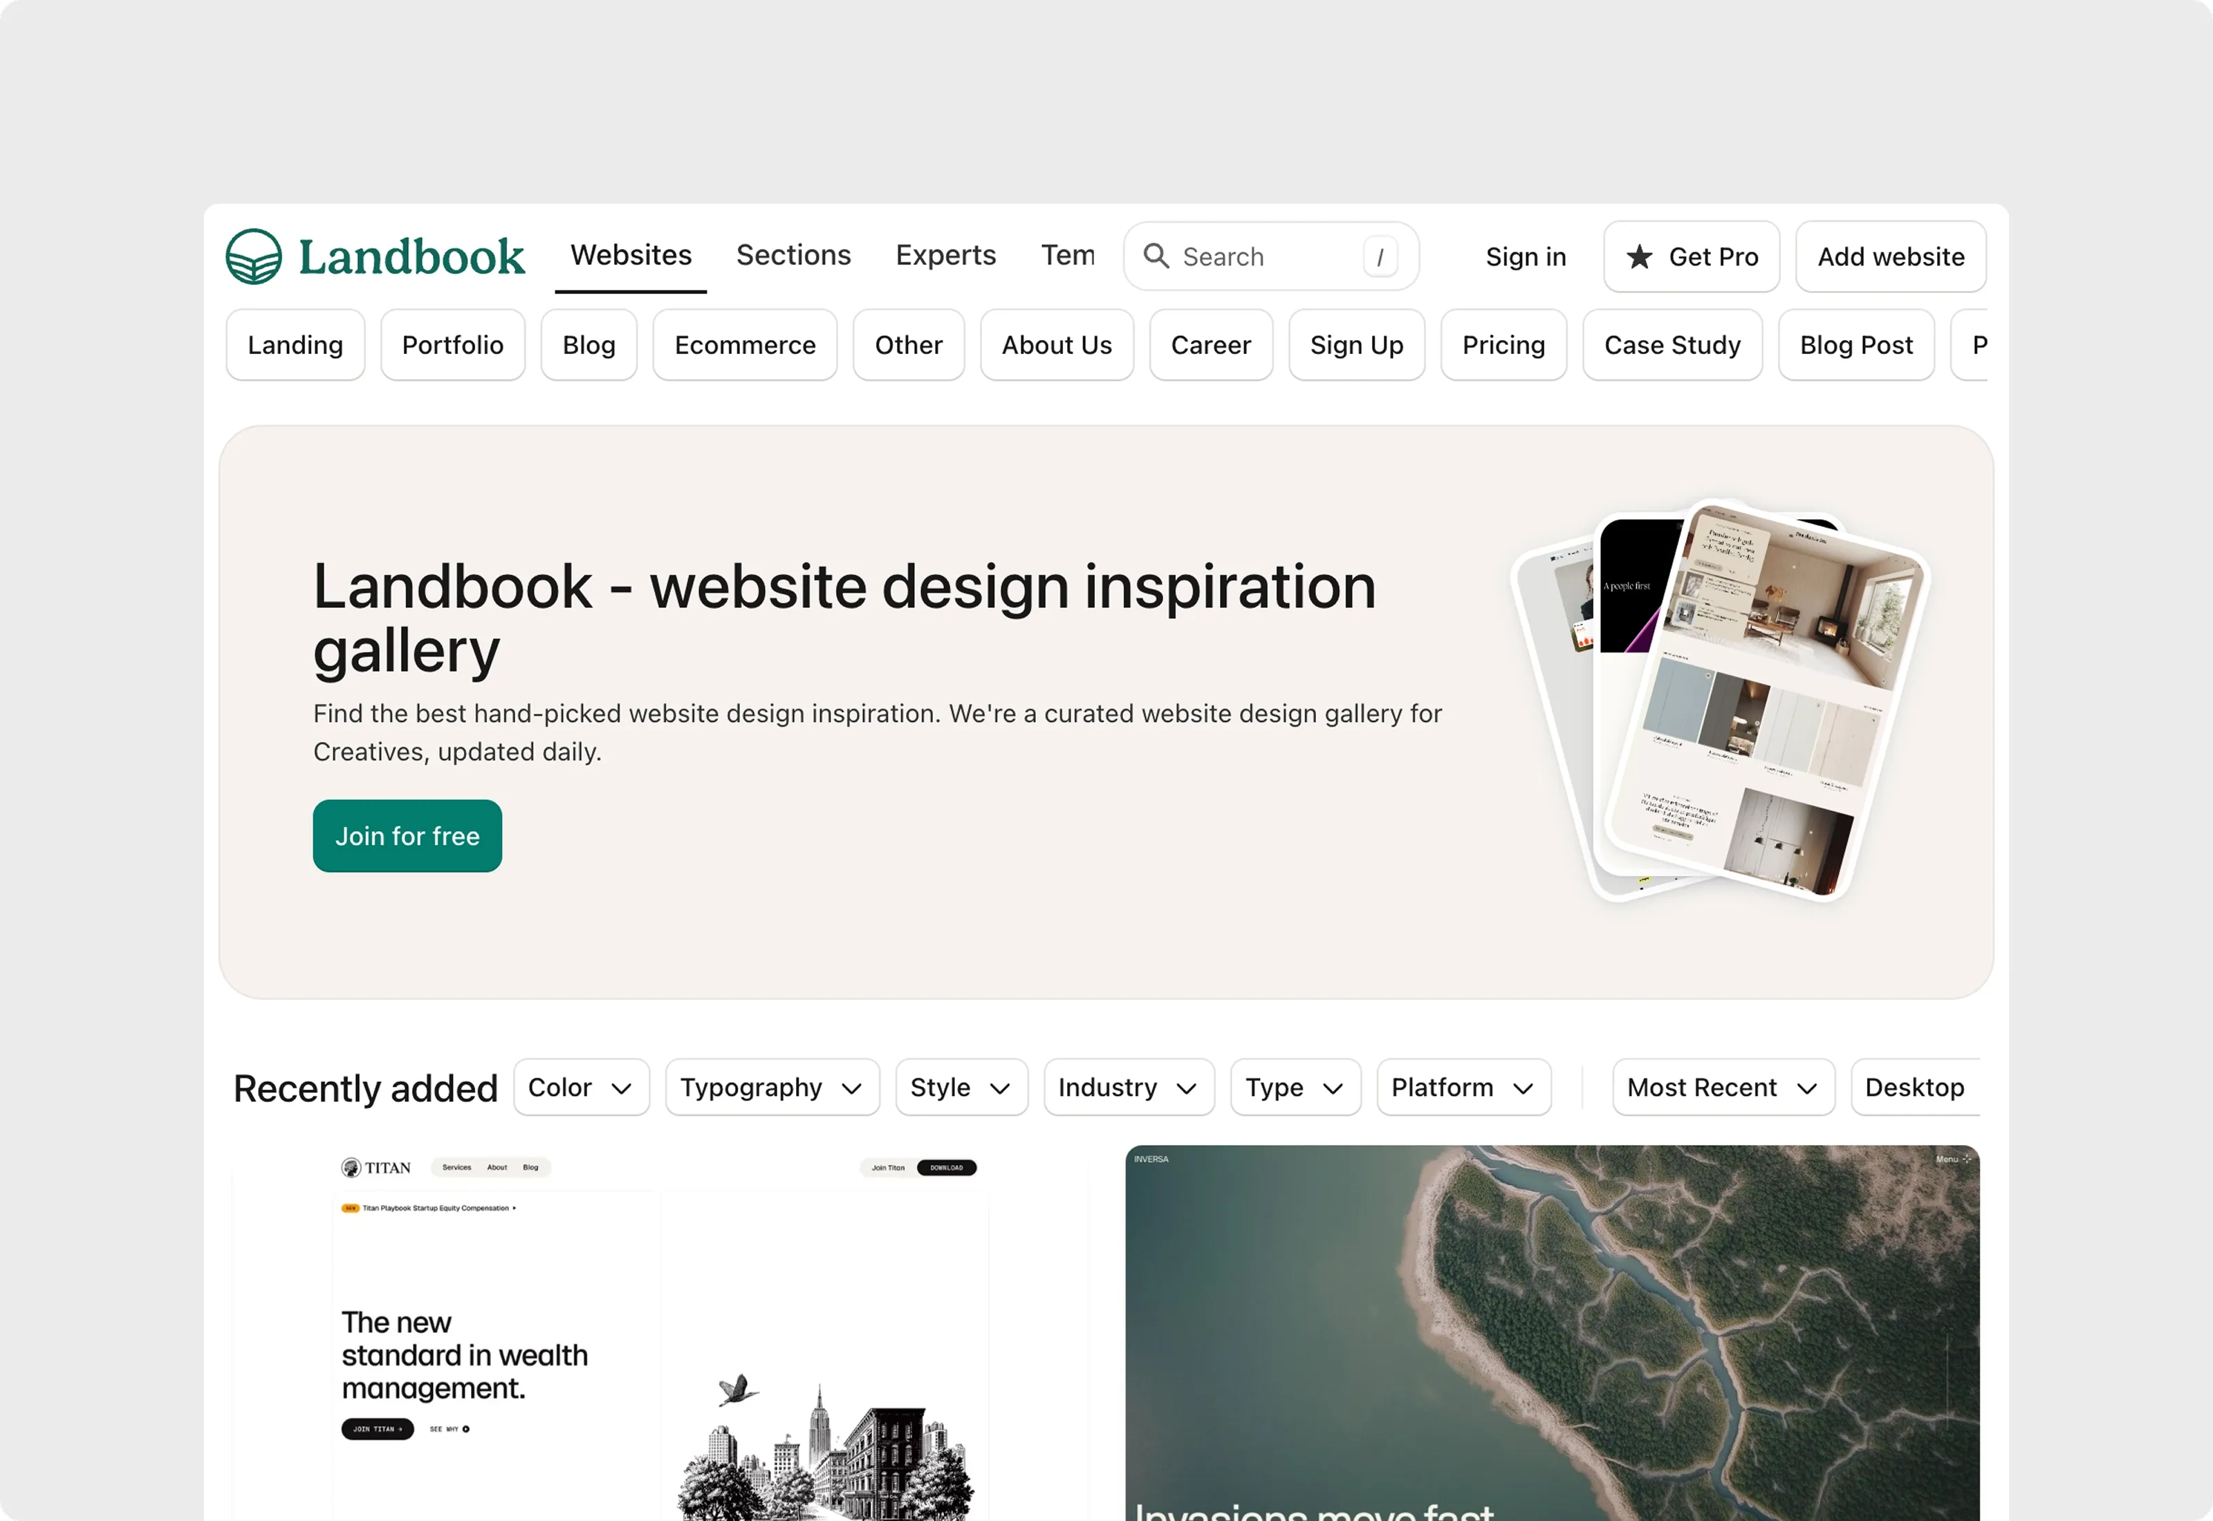Click the Sign in link
This screenshot has height=1521, width=2213.
pyautogui.click(x=1525, y=256)
